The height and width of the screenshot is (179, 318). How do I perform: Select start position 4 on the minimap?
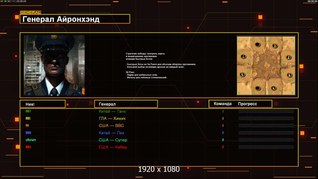click(x=273, y=88)
